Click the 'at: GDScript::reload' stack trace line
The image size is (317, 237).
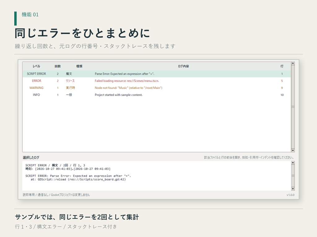point(78,179)
